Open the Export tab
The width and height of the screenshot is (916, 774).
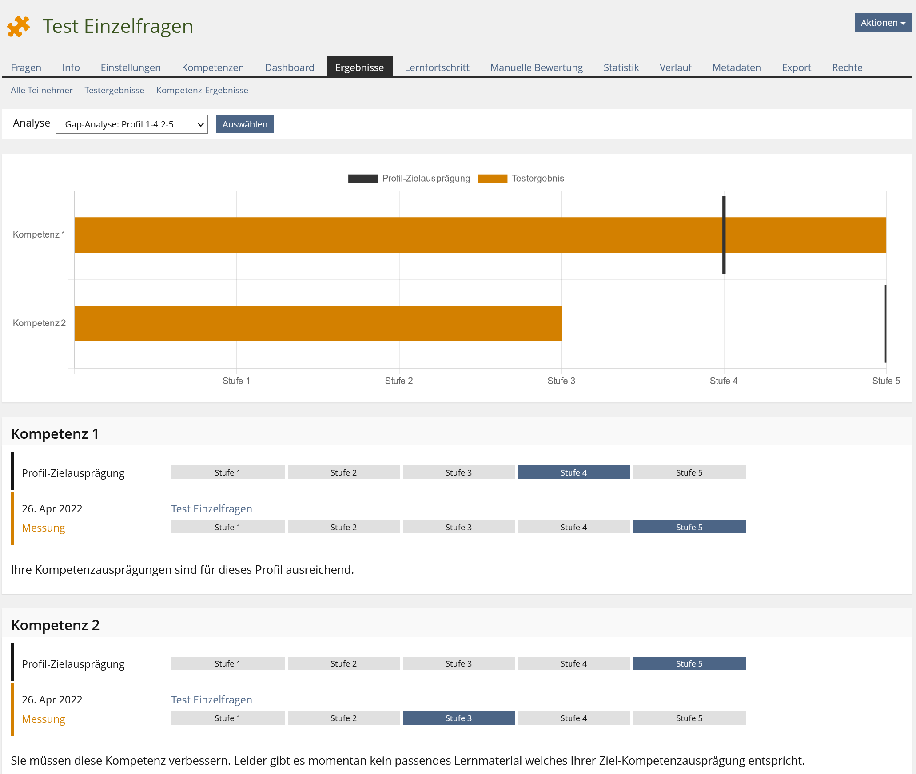tap(796, 67)
